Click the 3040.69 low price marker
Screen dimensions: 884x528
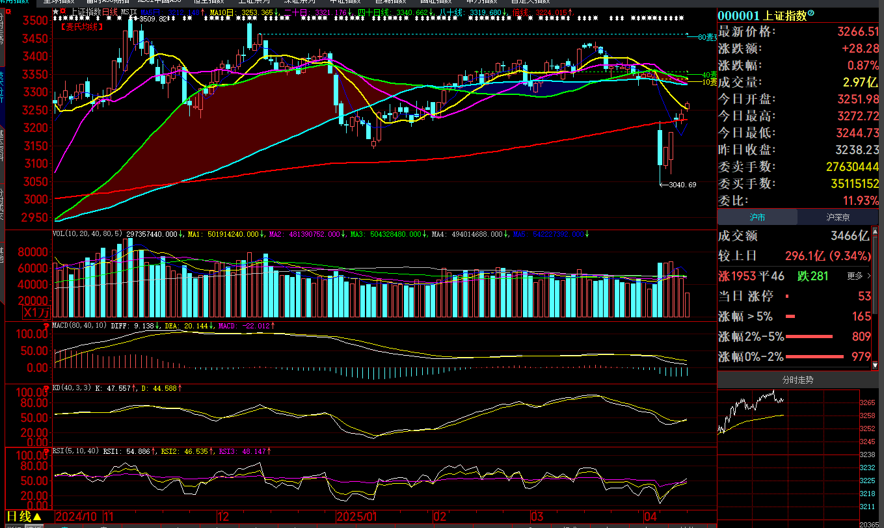point(682,185)
